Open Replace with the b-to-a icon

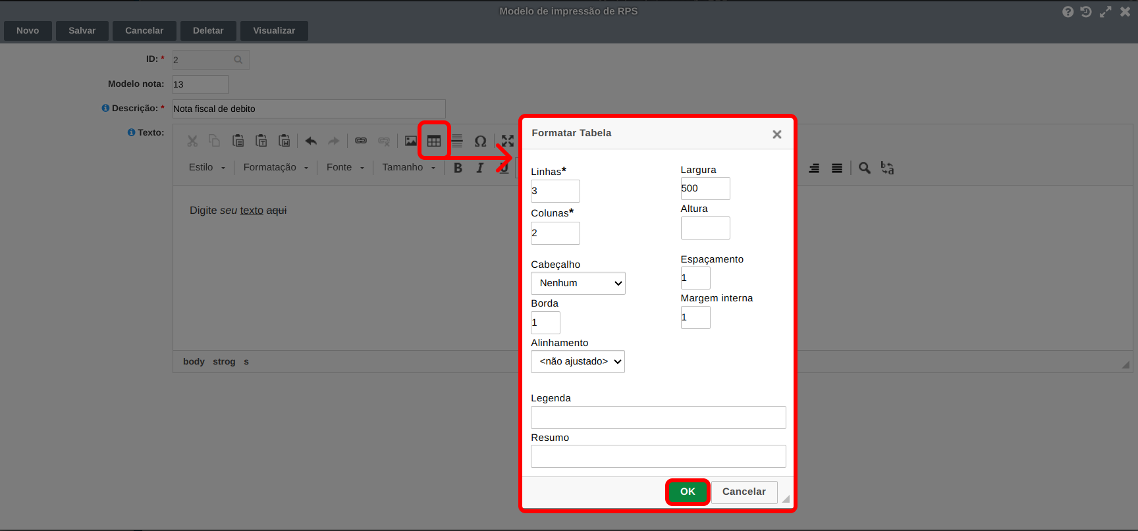click(888, 168)
